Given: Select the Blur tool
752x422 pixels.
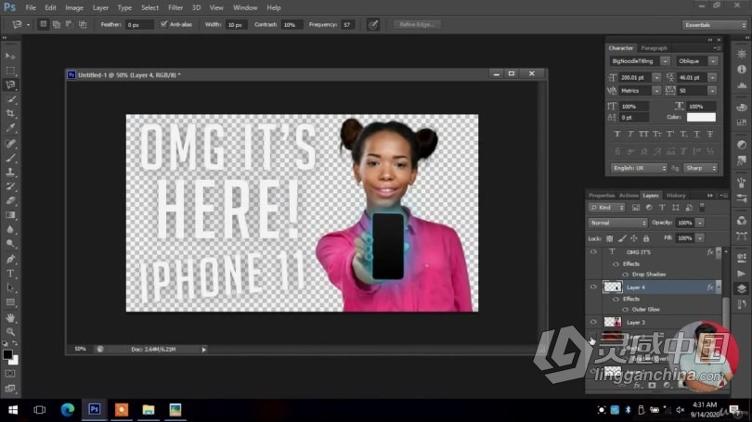Looking at the screenshot, I should pos(10,229).
